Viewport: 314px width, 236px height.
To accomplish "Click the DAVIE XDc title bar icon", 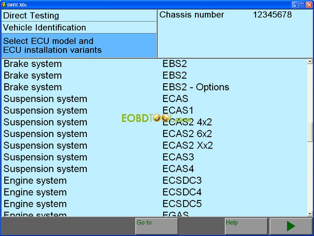I will (x=3, y=5).
